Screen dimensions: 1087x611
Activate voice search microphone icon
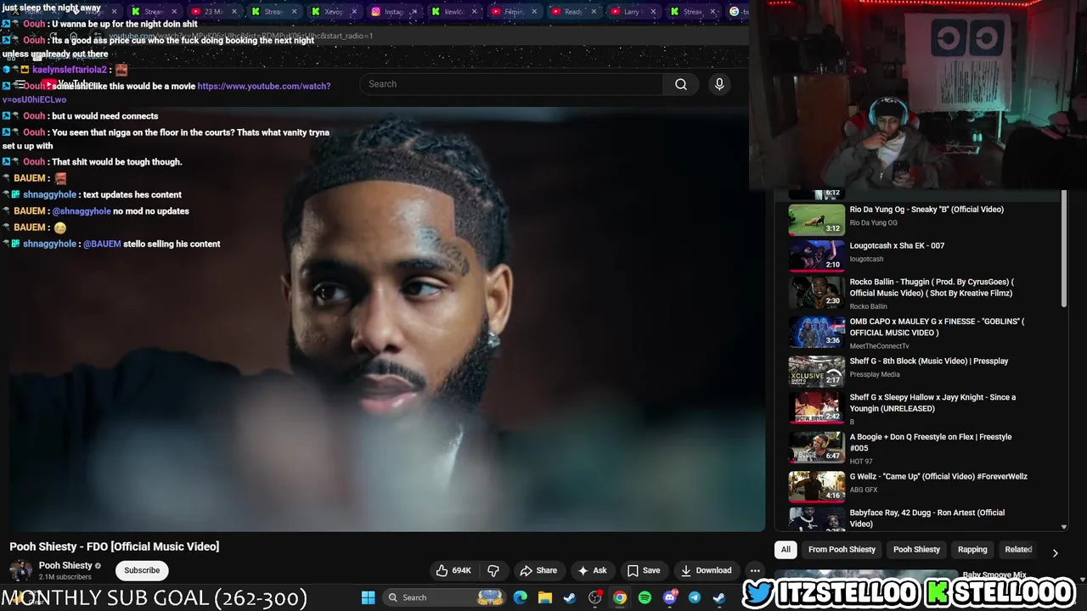(x=719, y=84)
